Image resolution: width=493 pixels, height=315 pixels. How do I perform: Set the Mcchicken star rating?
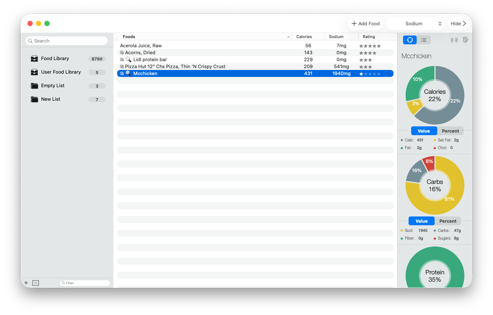pos(370,74)
